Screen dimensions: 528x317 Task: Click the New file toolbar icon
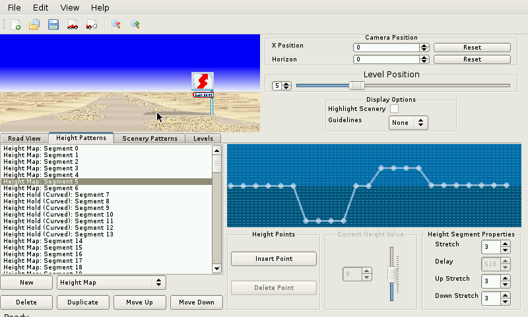tap(16, 24)
